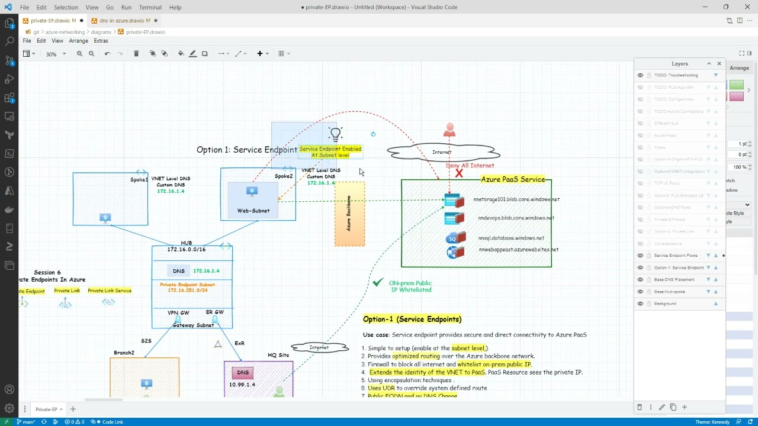Hide the Base:DNS Placement layer
This screenshot has width=758, height=426.
click(x=640, y=279)
